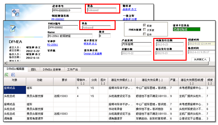218x125 pixels.
Task: Open the Design 汽车座椅 index category link
Action: click(x=93, y=54)
